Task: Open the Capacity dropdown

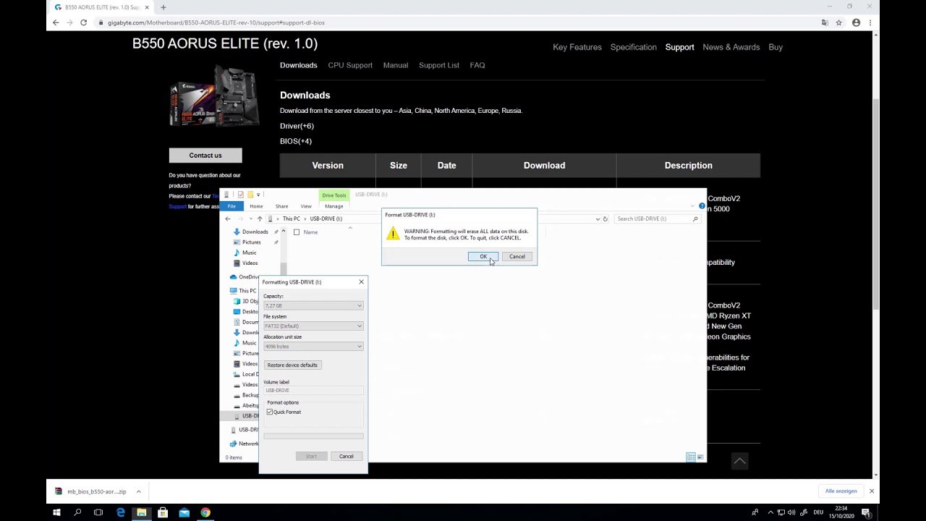Action: point(313,305)
